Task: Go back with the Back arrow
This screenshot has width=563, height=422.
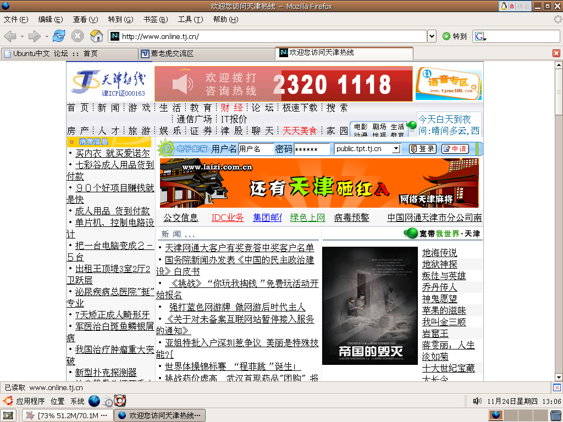Action: [10, 36]
